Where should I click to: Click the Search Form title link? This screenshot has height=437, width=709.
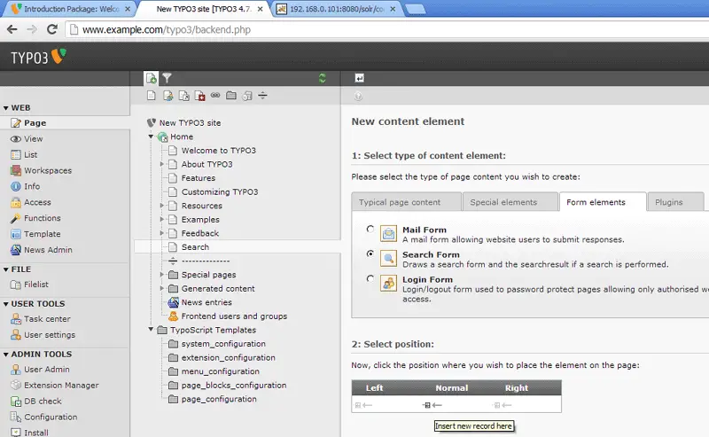tap(431, 254)
